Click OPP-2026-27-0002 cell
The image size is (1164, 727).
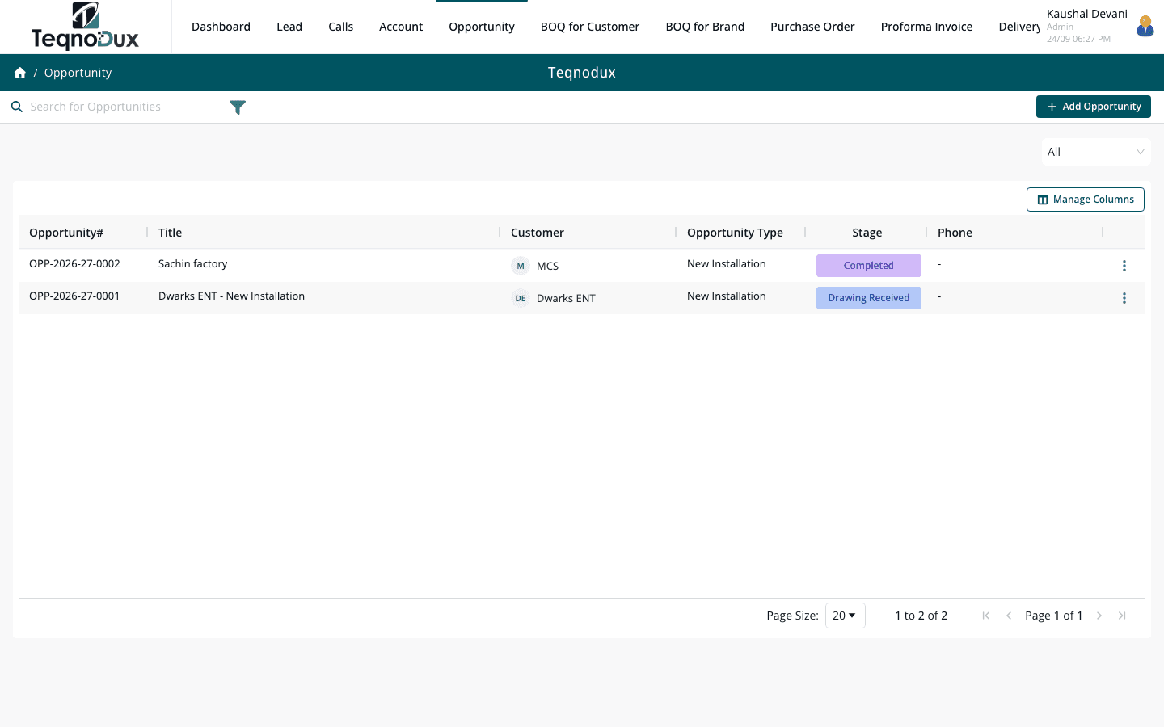[74, 264]
